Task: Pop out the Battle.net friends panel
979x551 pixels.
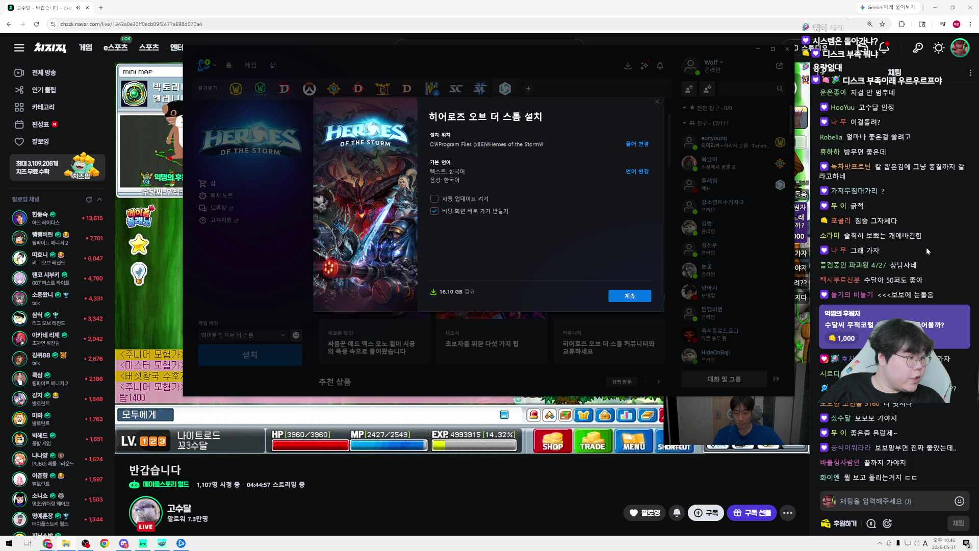Action: pos(779,66)
